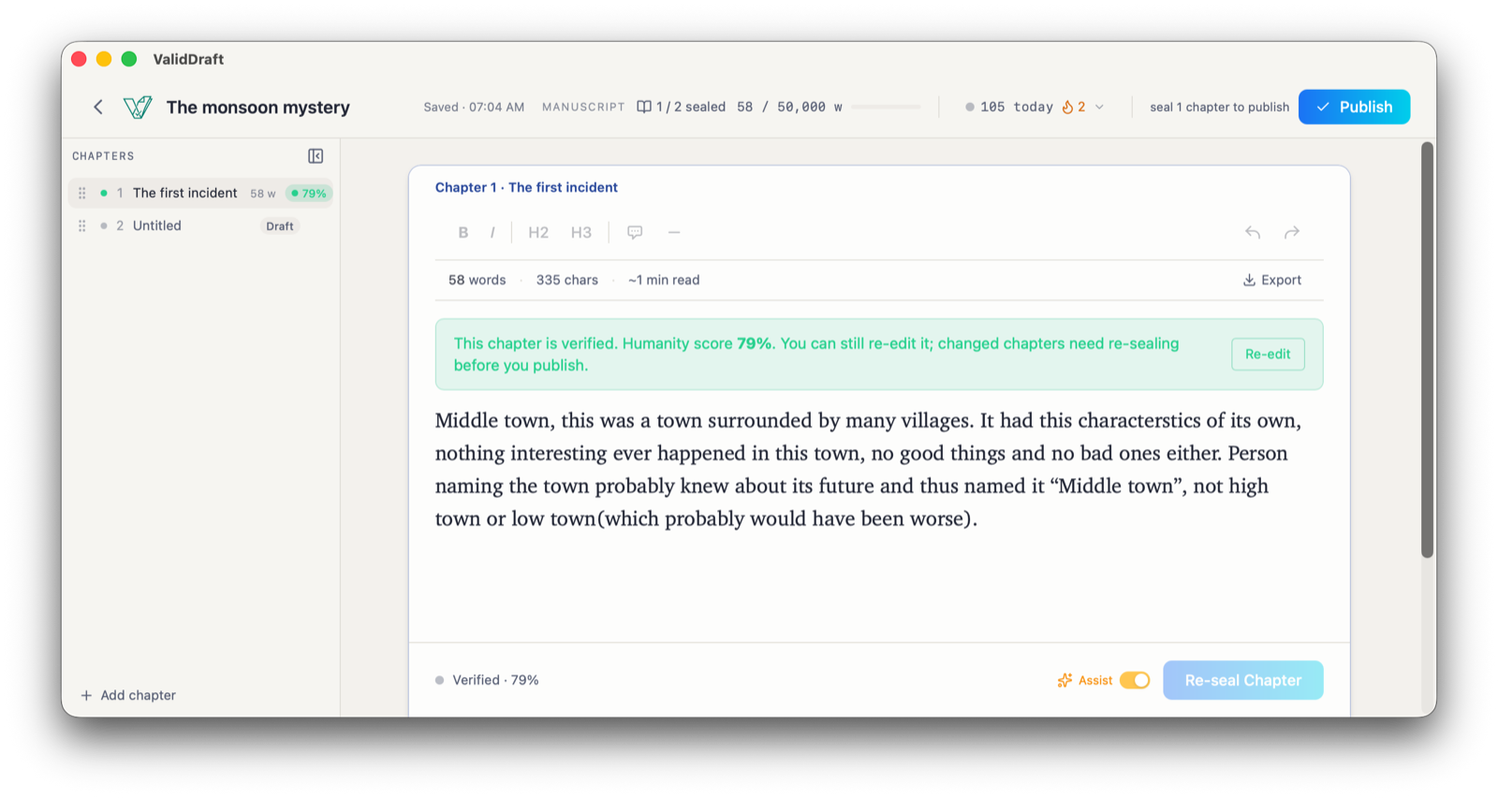Click the sealed chapters book icon
This screenshot has width=1498, height=798.
tap(644, 107)
